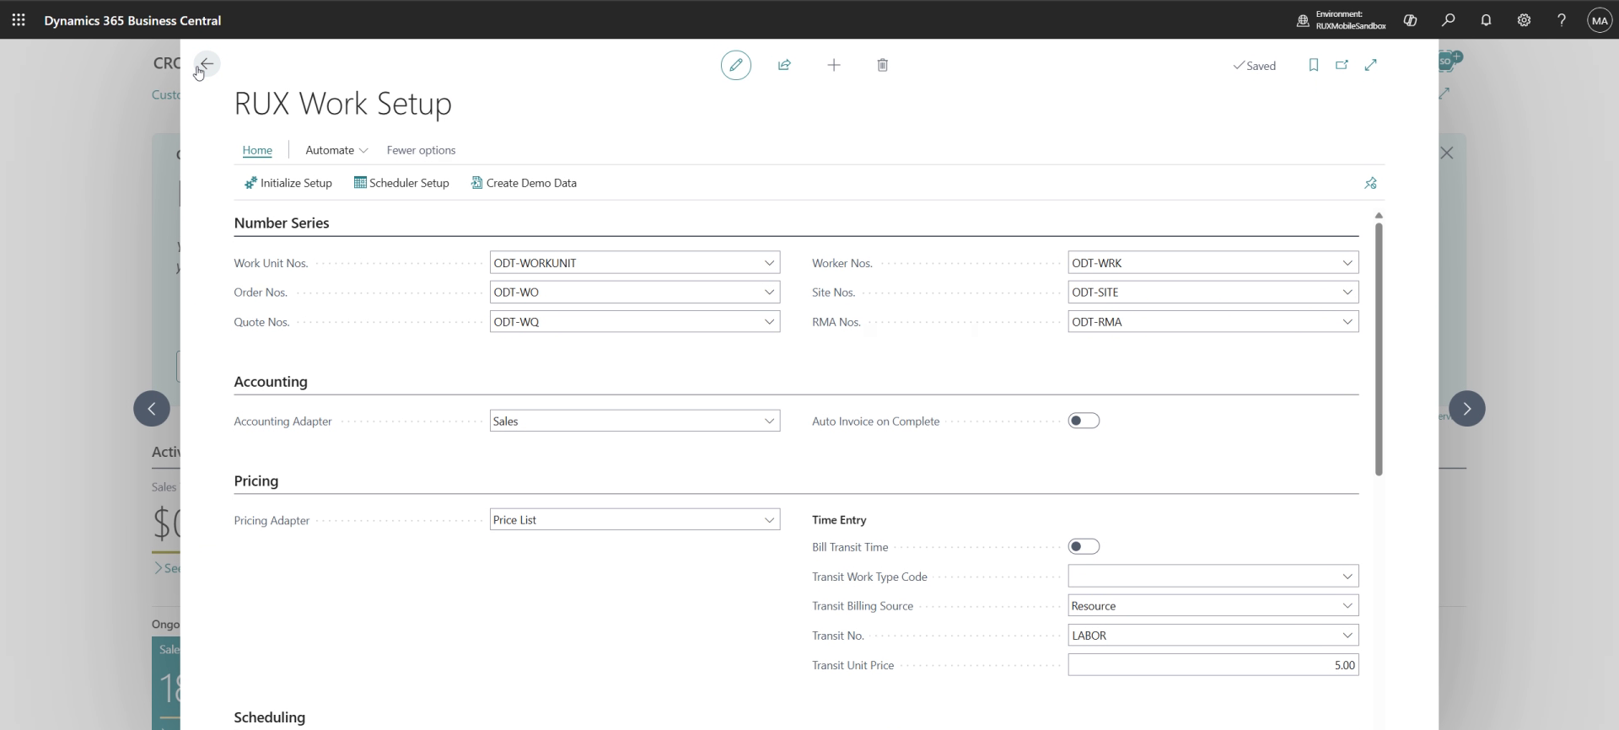Click the share icon
This screenshot has height=730, width=1619.
[784, 65]
